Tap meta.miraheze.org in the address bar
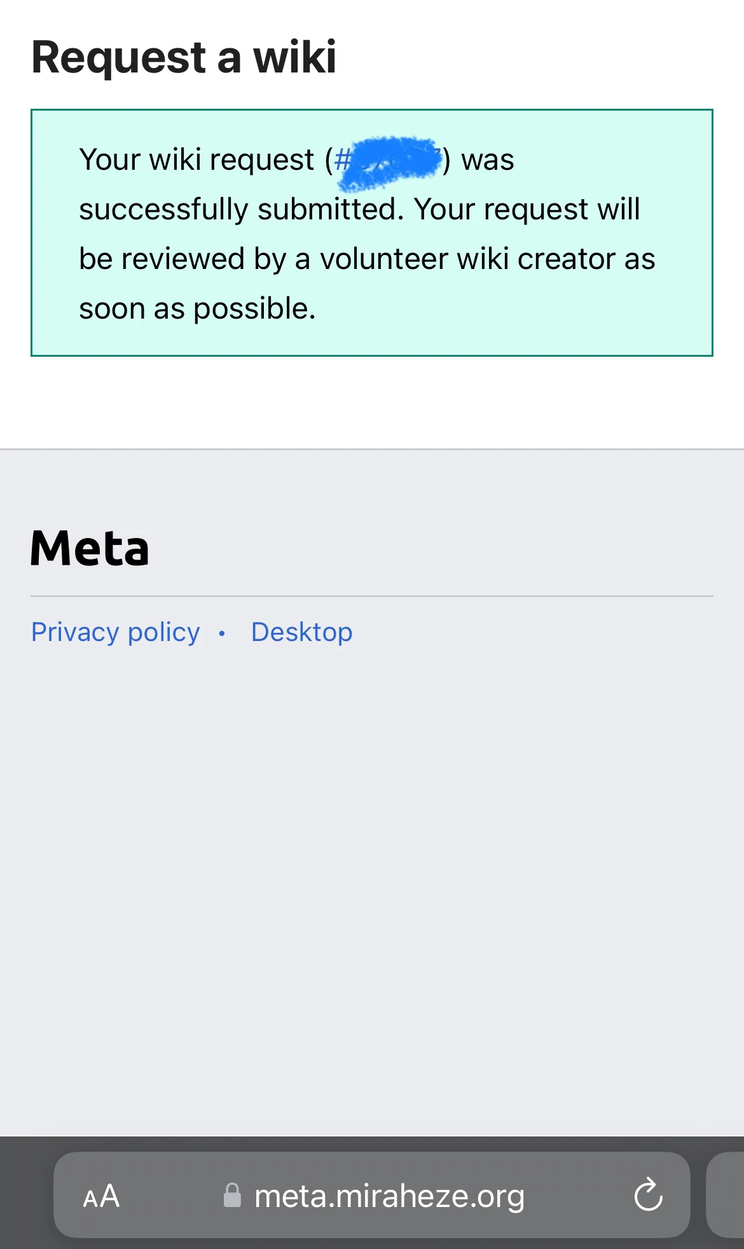 click(389, 1196)
